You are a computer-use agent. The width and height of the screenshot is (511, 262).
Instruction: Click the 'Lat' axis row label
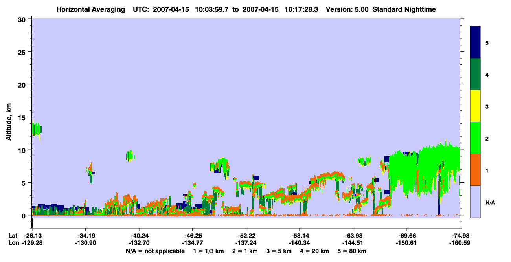tap(12, 236)
